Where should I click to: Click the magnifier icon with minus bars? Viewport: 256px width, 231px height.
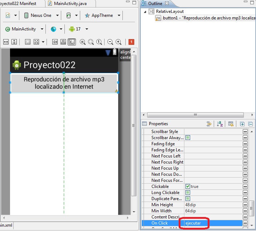coord(83,42)
